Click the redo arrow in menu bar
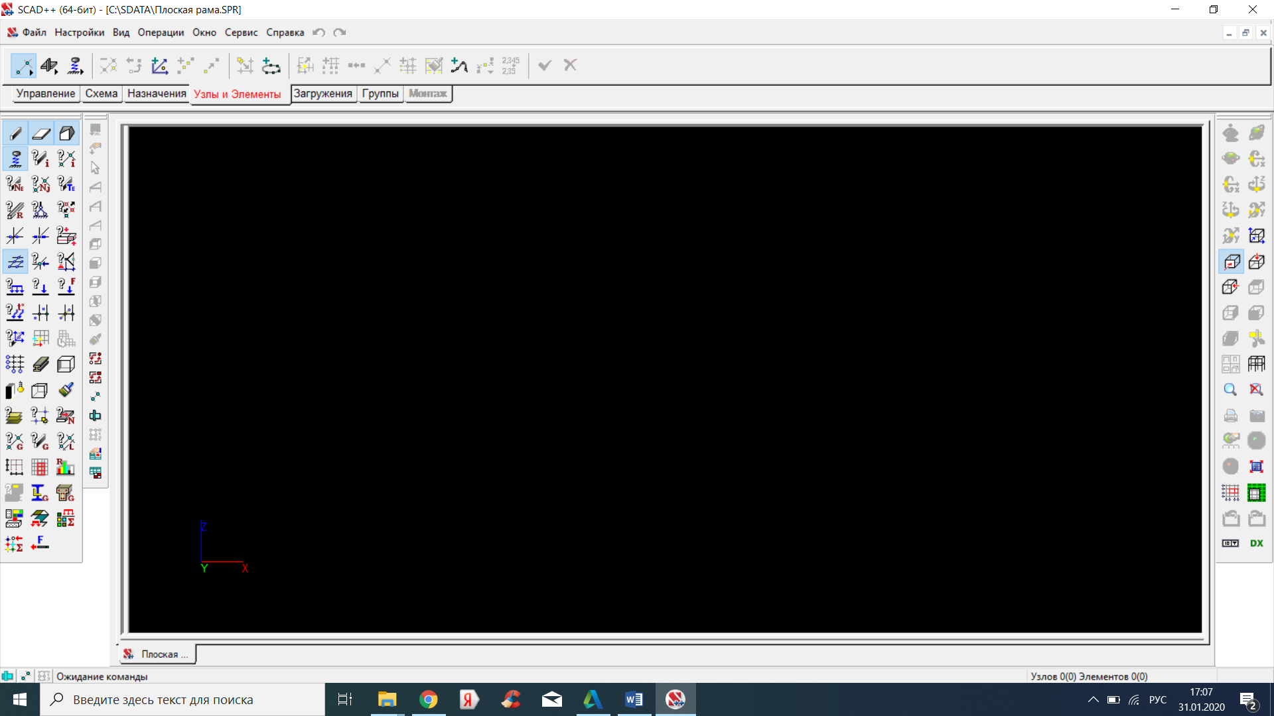 340,32
